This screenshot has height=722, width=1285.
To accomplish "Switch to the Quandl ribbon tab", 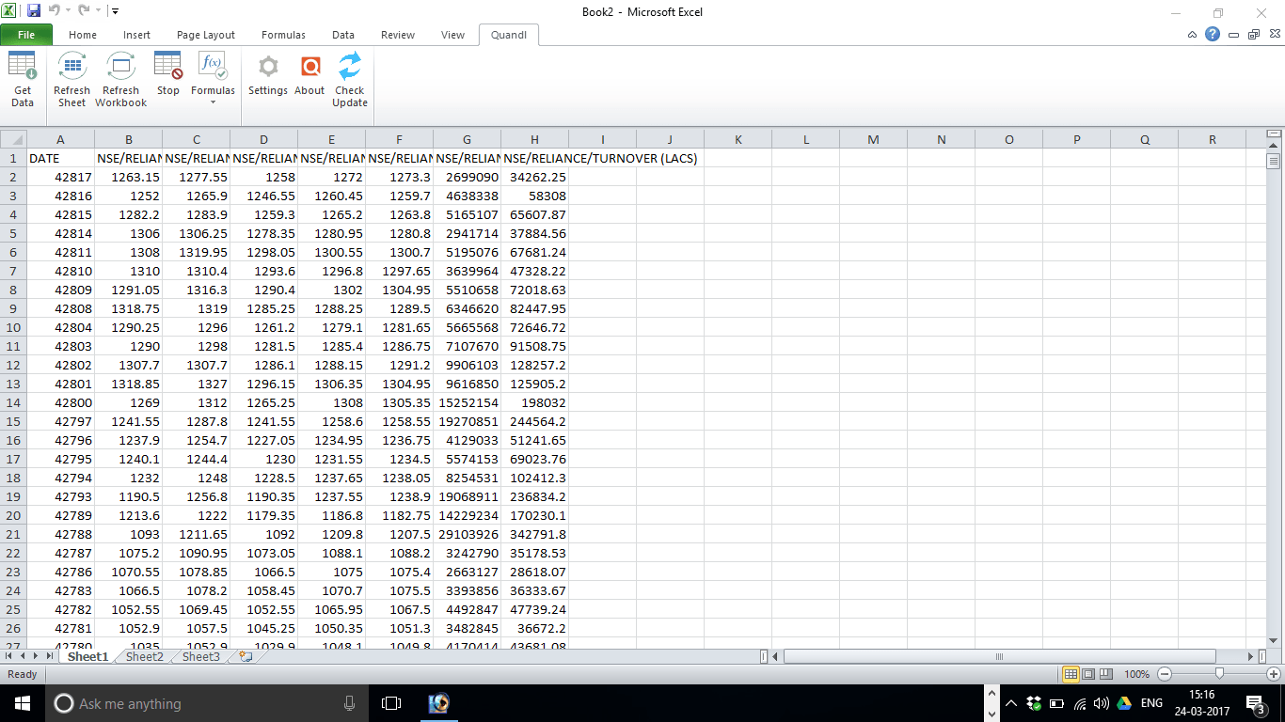I will [x=509, y=35].
